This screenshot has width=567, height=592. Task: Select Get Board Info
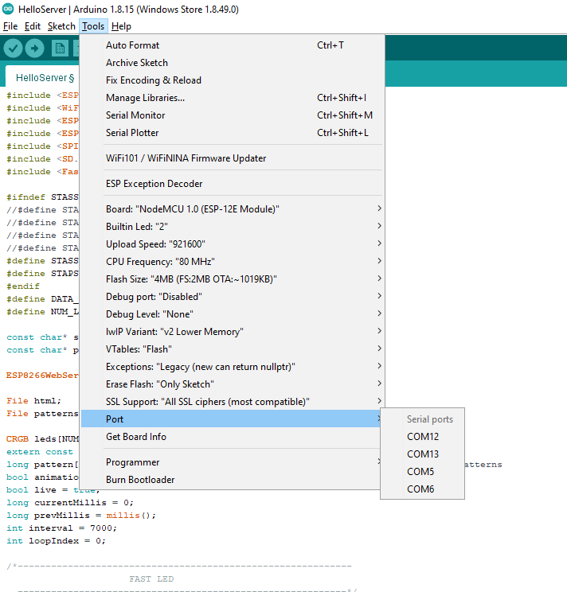point(230,437)
